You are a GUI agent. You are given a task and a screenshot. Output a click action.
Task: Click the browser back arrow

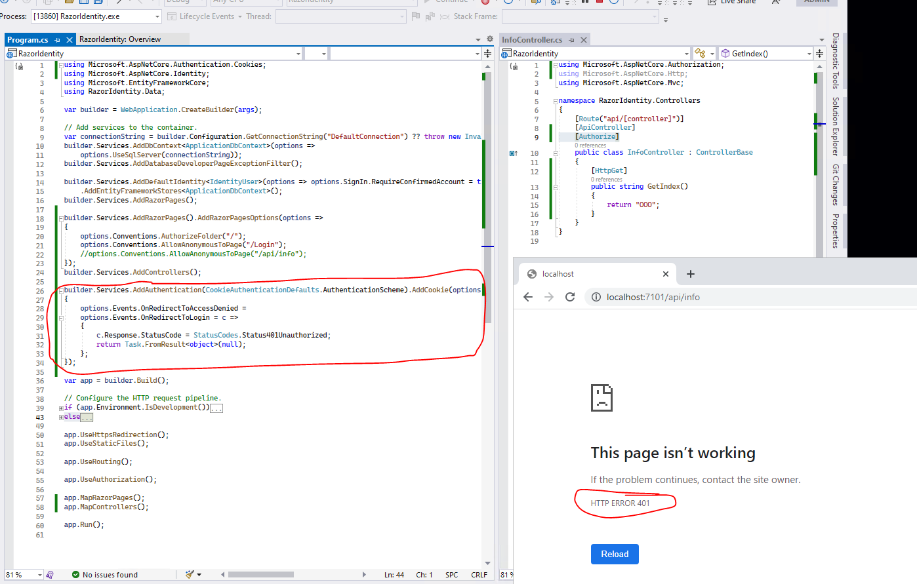pyautogui.click(x=528, y=297)
